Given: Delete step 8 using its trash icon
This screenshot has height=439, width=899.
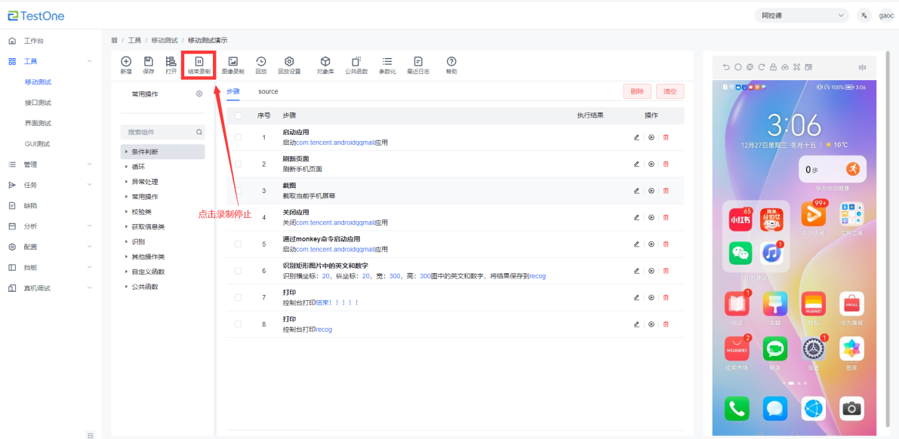Looking at the screenshot, I should [x=666, y=324].
